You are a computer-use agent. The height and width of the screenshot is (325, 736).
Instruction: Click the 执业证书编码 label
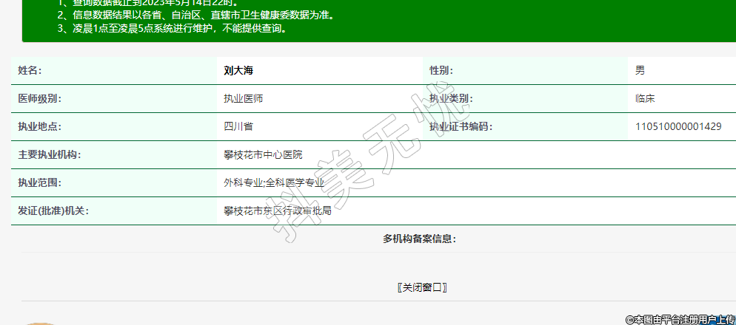tap(461, 126)
